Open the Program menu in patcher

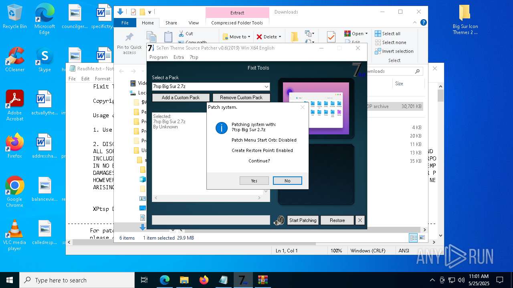pyautogui.click(x=159, y=57)
